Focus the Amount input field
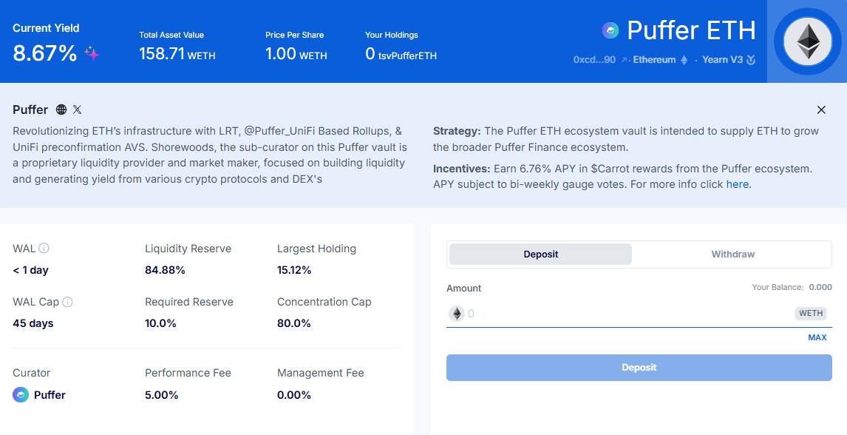Viewport: 847px width, 435px height. [x=628, y=314]
